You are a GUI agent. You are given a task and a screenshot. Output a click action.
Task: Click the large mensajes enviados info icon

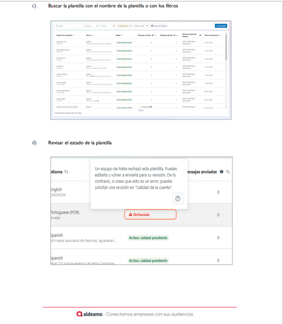click(x=222, y=172)
